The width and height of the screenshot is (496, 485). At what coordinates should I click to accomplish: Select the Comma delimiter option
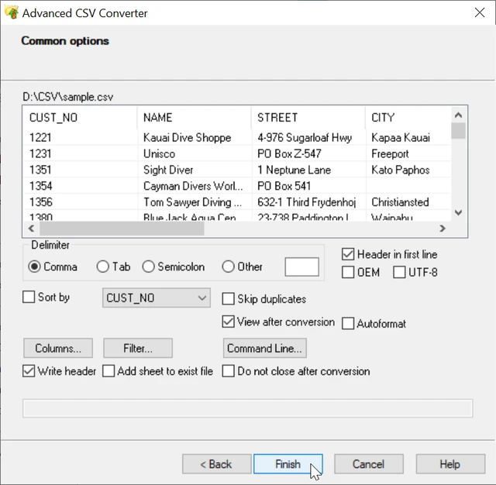point(34,267)
